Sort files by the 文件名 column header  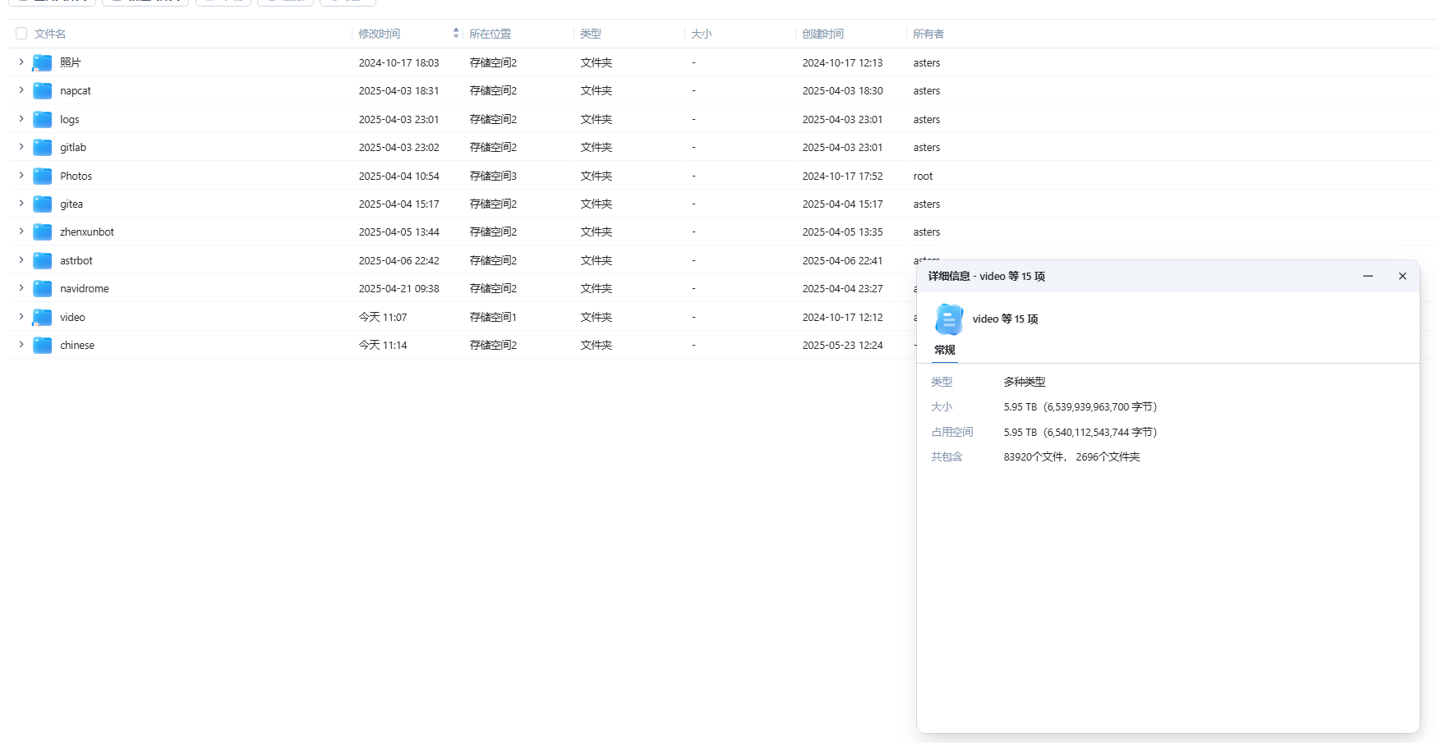click(x=48, y=33)
